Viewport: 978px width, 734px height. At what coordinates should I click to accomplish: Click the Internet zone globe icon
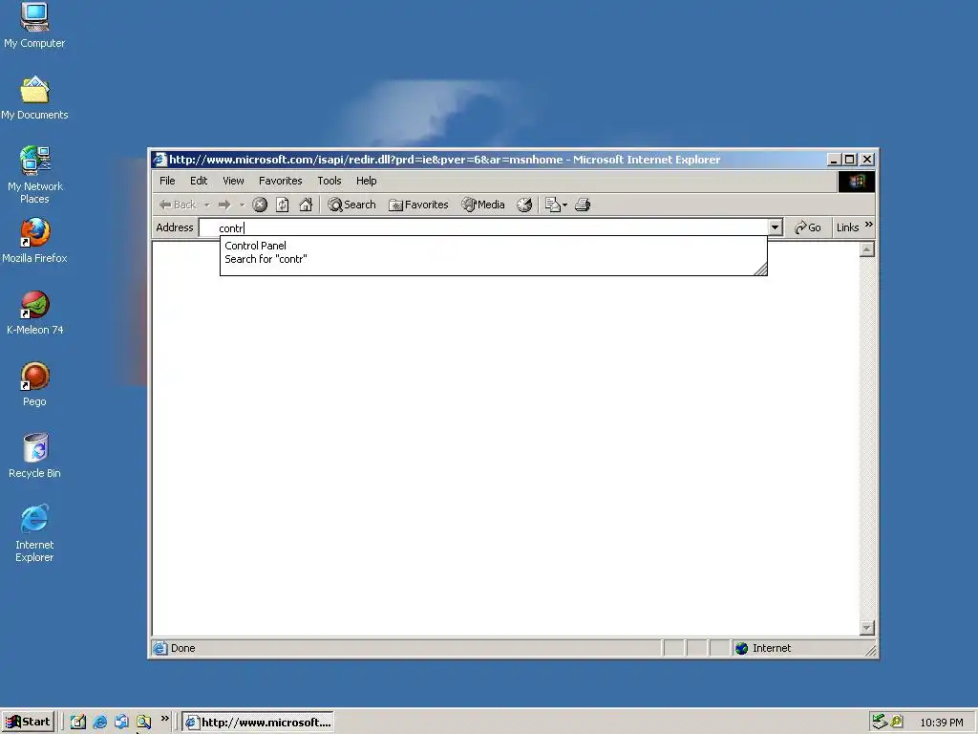coord(741,649)
